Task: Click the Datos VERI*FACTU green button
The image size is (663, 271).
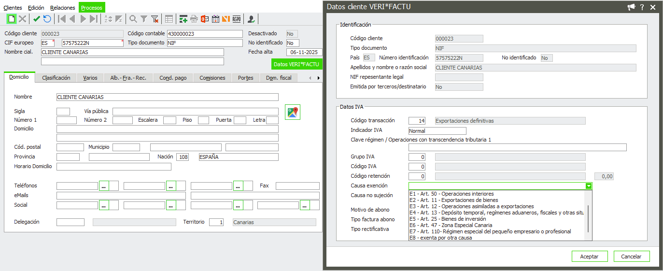Action: click(296, 64)
